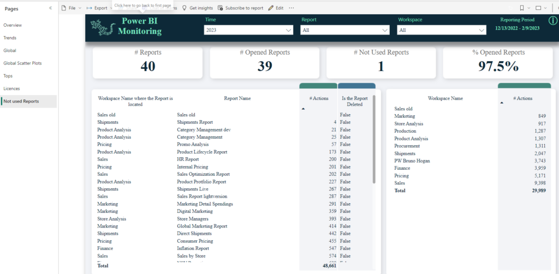This screenshot has width=559, height=274.
Task: Select the Global Marketing Report row
Action: [202, 227]
